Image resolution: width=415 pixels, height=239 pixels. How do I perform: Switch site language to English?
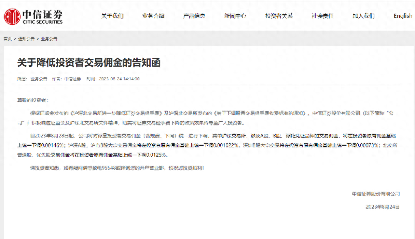tap(403, 16)
